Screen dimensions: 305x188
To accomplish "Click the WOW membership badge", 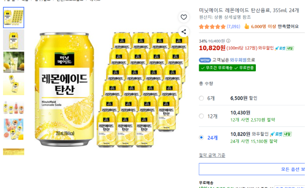I will [205, 60].
